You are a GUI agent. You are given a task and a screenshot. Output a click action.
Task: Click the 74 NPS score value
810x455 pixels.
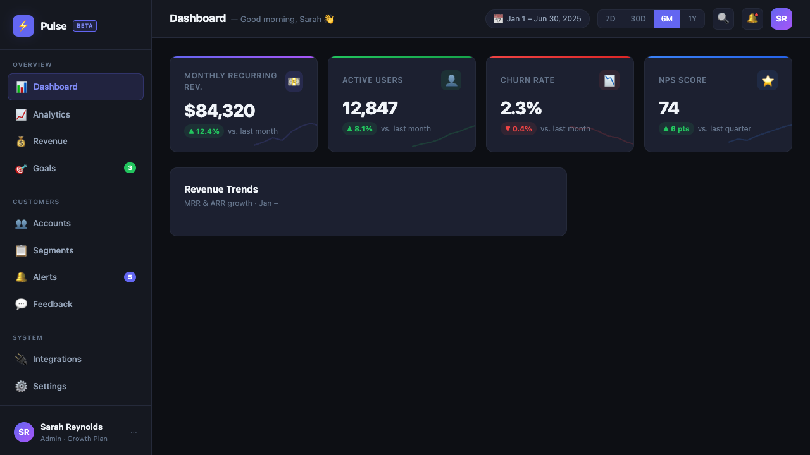[669, 108]
